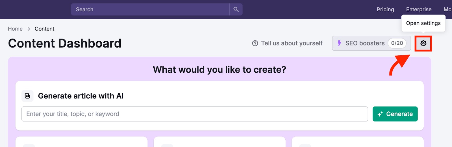Click the SEO boosters button label
This screenshot has height=147, width=452.
[365, 43]
